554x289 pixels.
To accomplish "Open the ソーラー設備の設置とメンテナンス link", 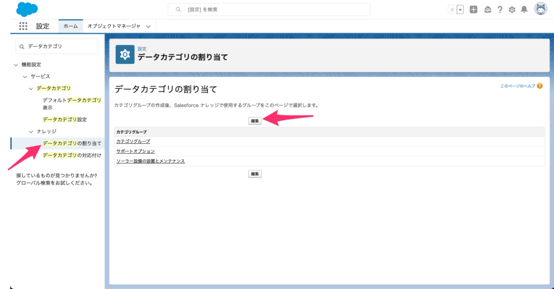I will pyautogui.click(x=150, y=161).
